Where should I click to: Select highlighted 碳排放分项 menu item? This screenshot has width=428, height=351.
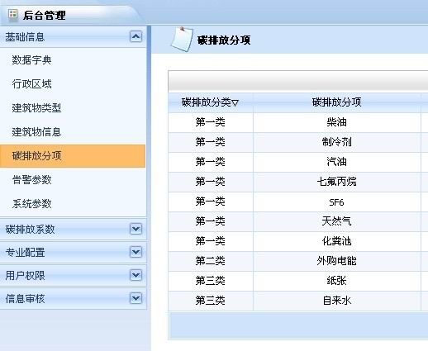coord(73,156)
